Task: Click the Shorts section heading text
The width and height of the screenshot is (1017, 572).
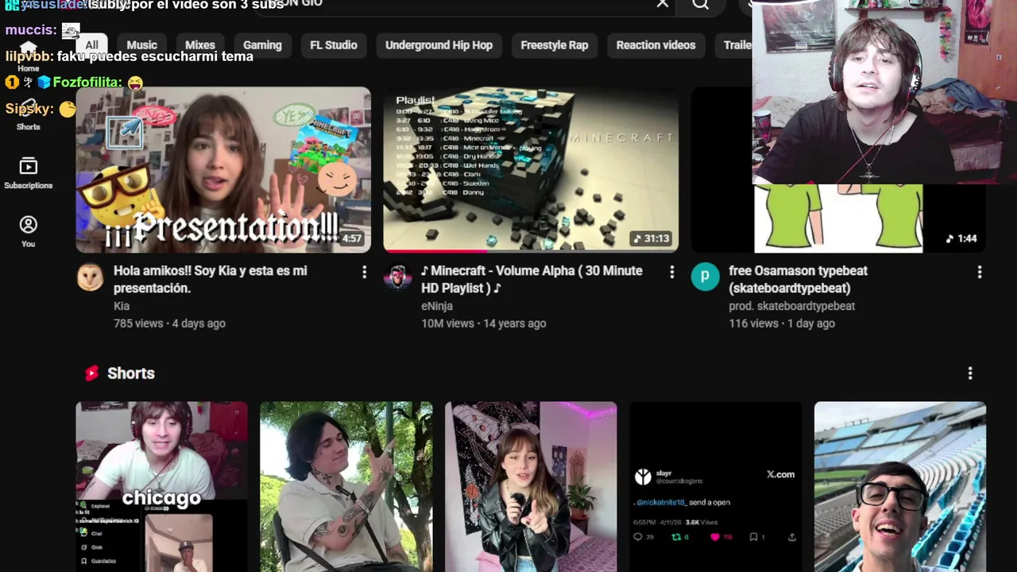Action: coord(131,373)
